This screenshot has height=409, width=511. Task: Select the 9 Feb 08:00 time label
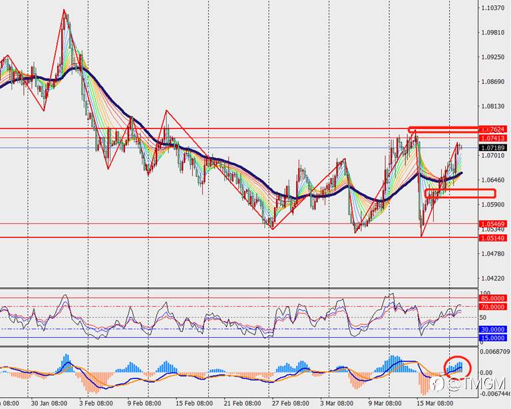(144, 403)
